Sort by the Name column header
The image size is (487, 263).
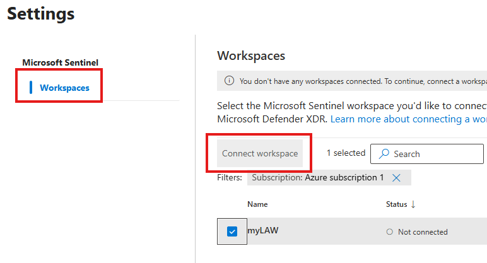coord(257,204)
